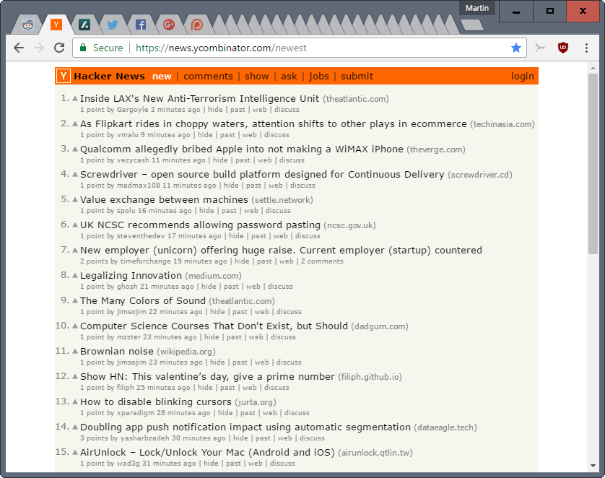Open the tab with the green slash icon
Viewport: 605px width, 478px height.
click(84, 25)
